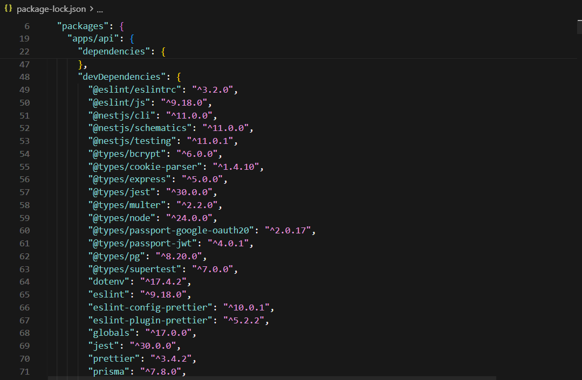Click line number 48 in the gutter

point(24,77)
